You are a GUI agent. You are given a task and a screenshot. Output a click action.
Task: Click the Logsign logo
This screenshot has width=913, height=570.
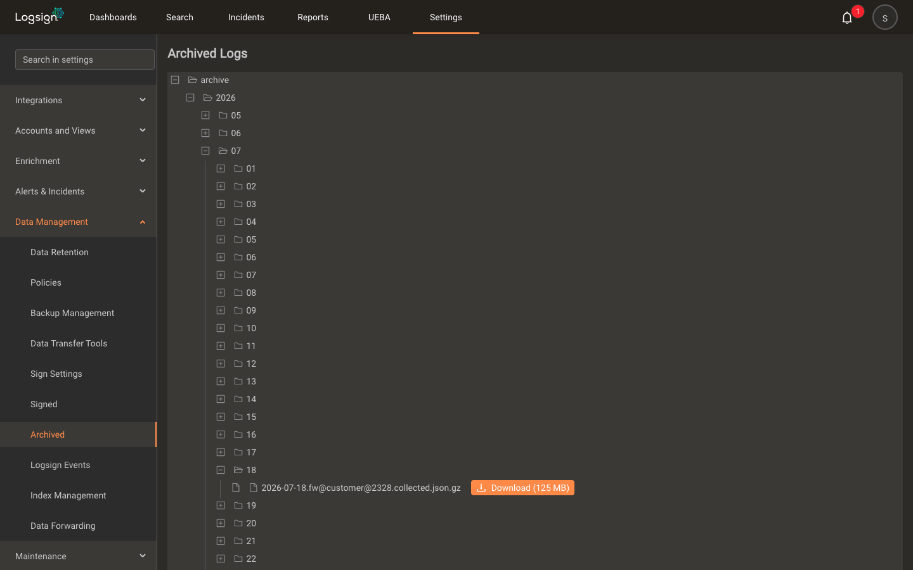[x=39, y=16]
